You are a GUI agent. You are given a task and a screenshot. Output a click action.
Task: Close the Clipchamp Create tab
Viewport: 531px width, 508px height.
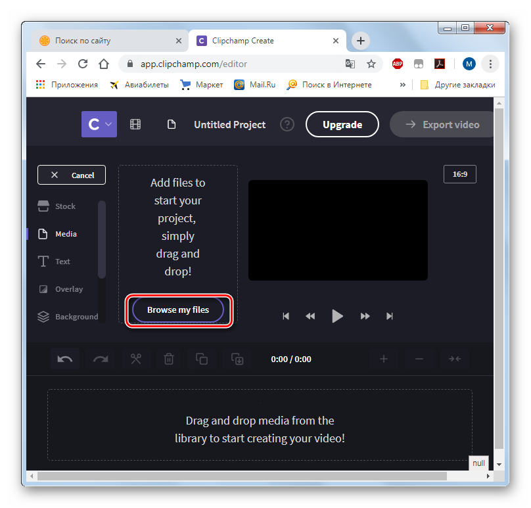click(336, 41)
